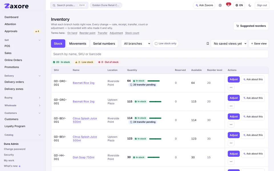Click Save view button
This screenshot has height=171, width=274.
click(x=259, y=44)
